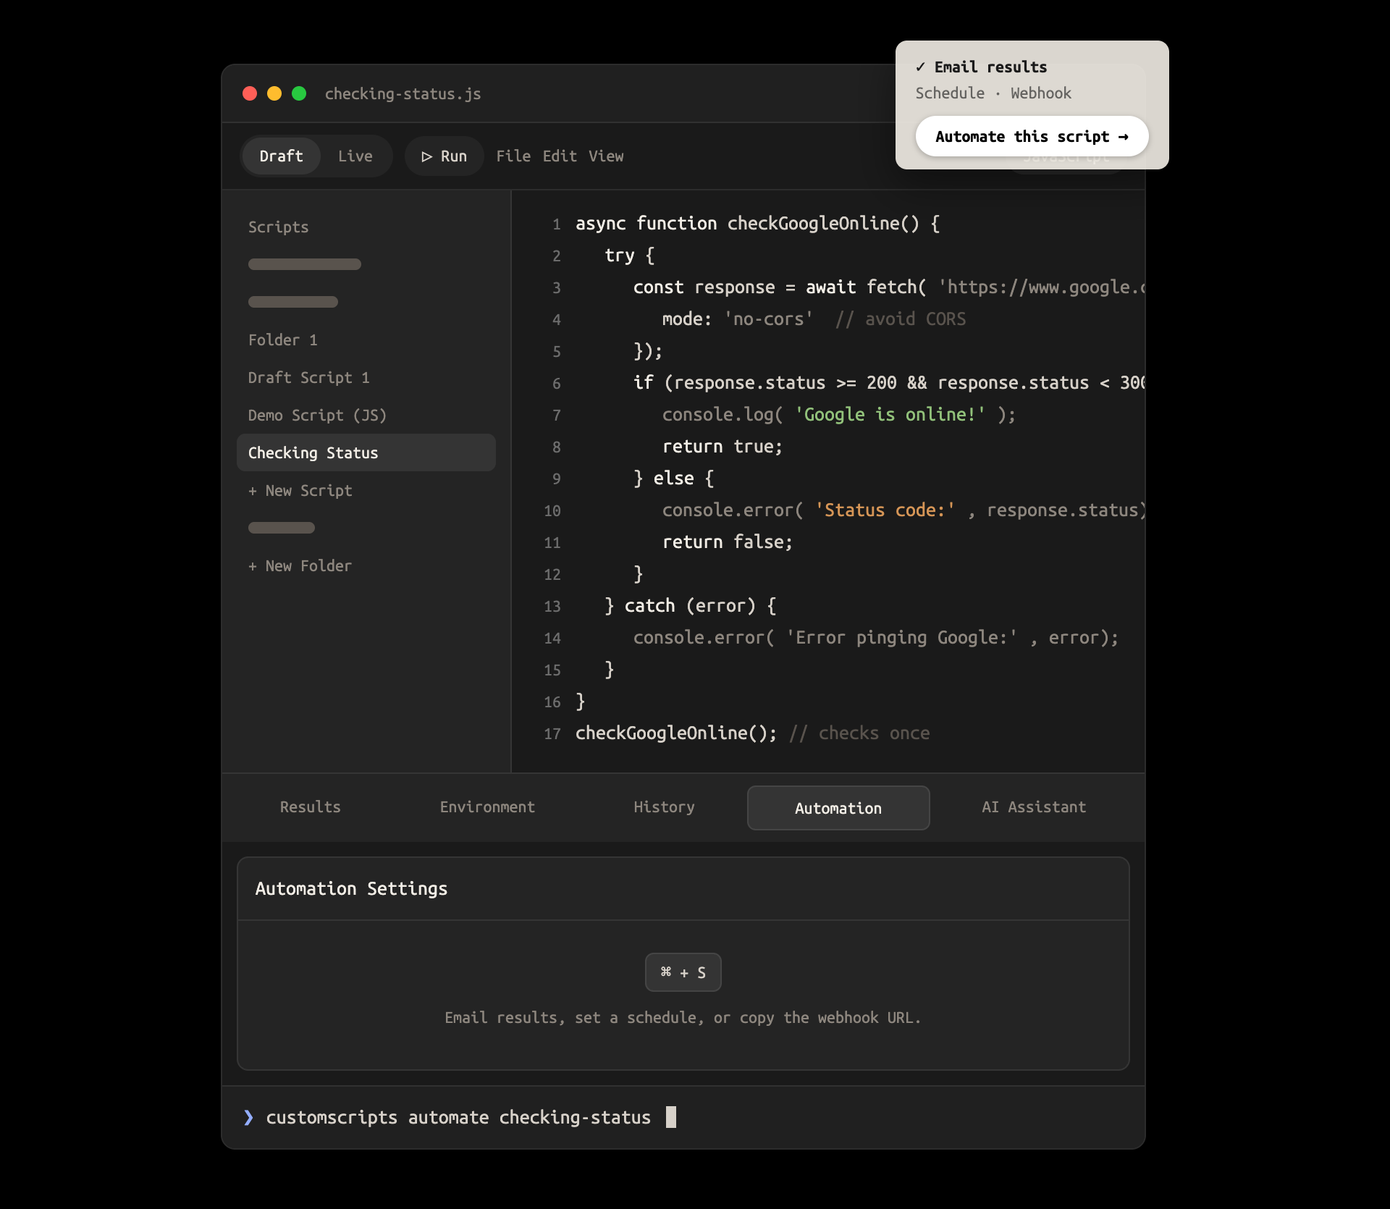Viewport: 1390px width, 1209px height.
Task: Click 'Email results, set a schedule' hint text
Action: coord(683,1017)
